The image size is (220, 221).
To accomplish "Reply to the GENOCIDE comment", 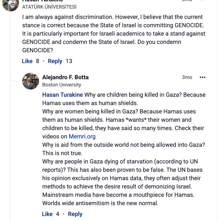I will pyautogui.click(x=55, y=61).
